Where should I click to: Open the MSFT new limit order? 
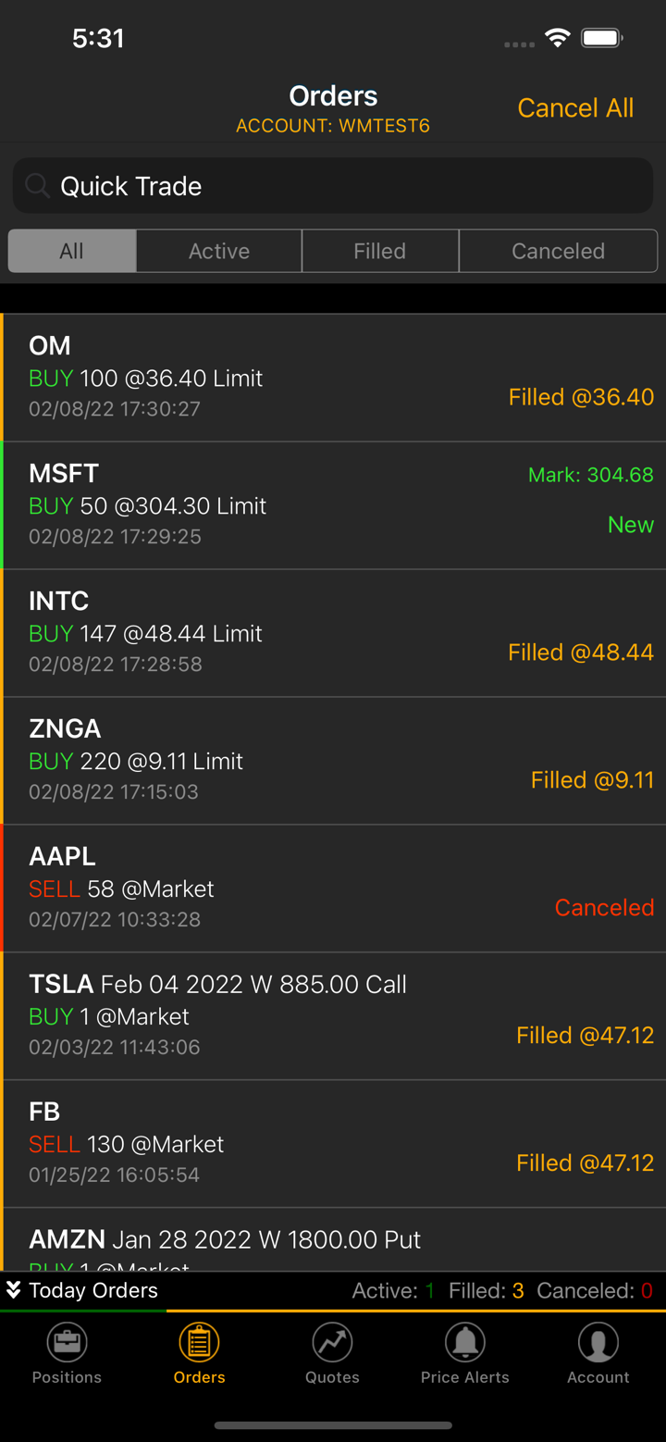click(333, 505)
